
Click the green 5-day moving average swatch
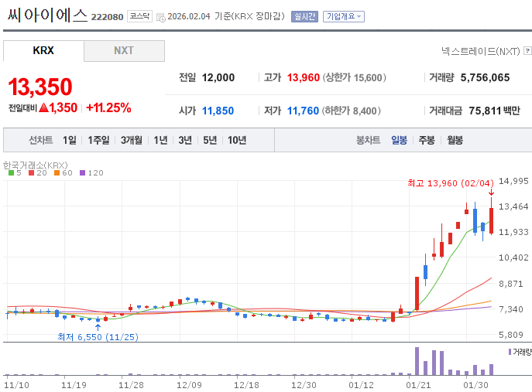point(11,172)
